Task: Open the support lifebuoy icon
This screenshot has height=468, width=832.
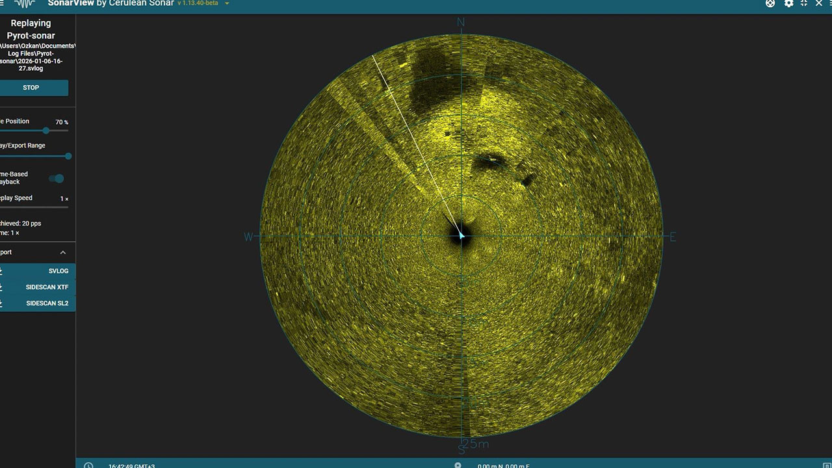Action: (x=770, y=3)
